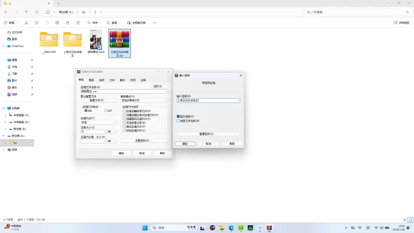Screen dimensions: 414x233
Task: Toggle the 显示密码 checkbox
Action: coord(179,116)
